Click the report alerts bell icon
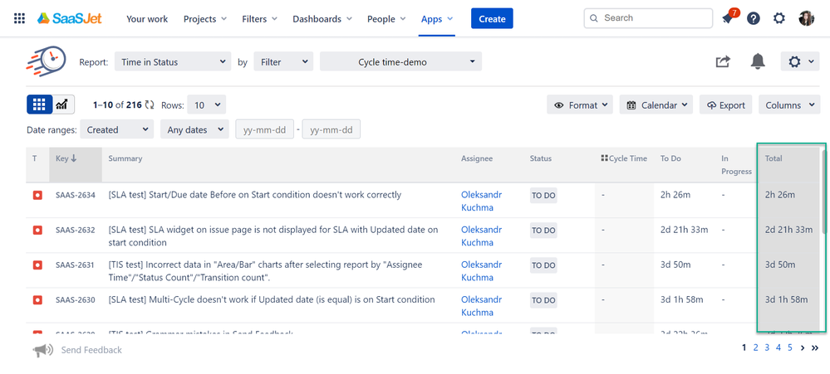This screenshot has width=830, height=374. click(758, 62)
